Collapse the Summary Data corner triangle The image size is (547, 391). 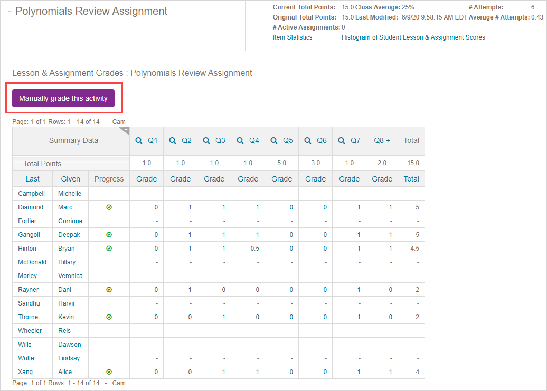click(125, 130)
